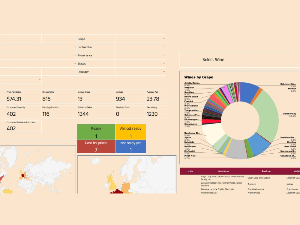Image resolution: width=300 pixels, height=225 pixels.
Task: Click the Semillon label in the pie chart
Action: (x=189, y=92)
